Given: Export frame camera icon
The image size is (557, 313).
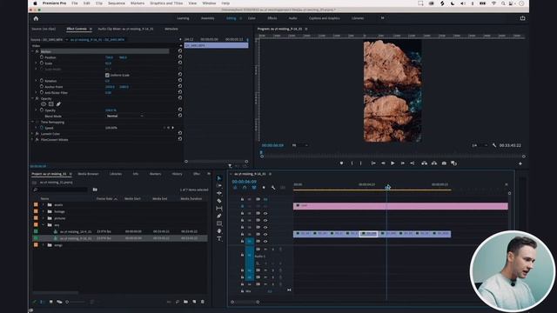Looking at the screenshot, I should (x=444, y=163).
